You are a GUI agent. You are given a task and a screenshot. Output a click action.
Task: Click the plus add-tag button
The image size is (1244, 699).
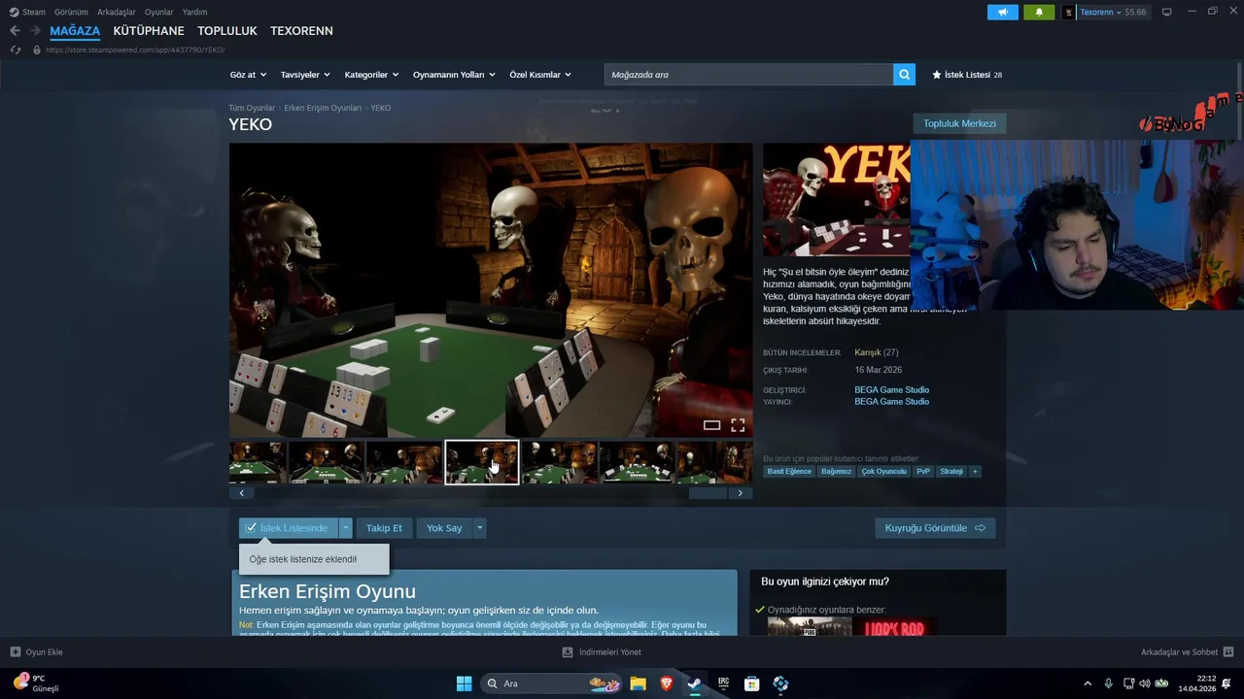point(975,472)
